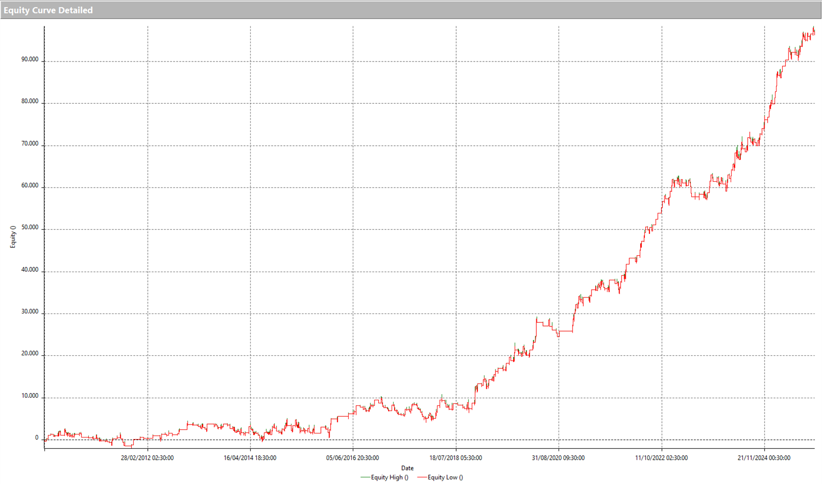The image size is (822, 484).
Task: Click the 0 value on the equity axis
Action: point(37,438)
